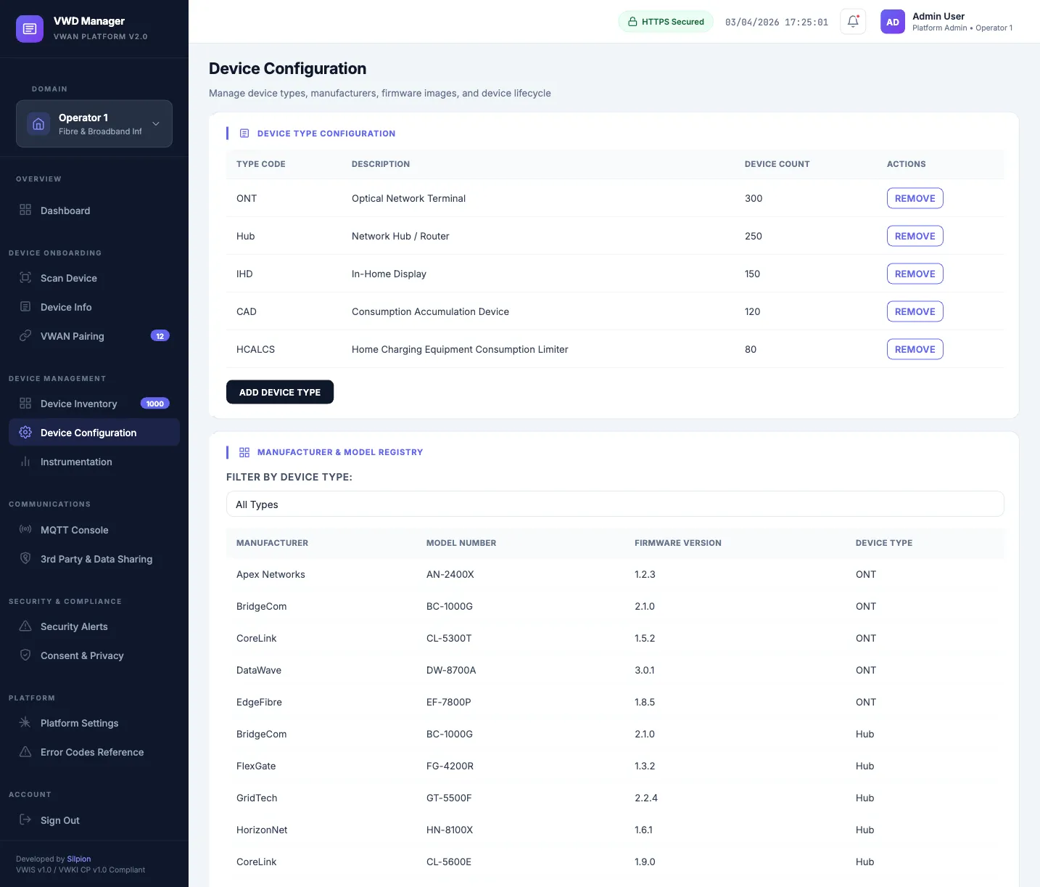
Task: Remove the ONT device type
Action: pos(915,198)
